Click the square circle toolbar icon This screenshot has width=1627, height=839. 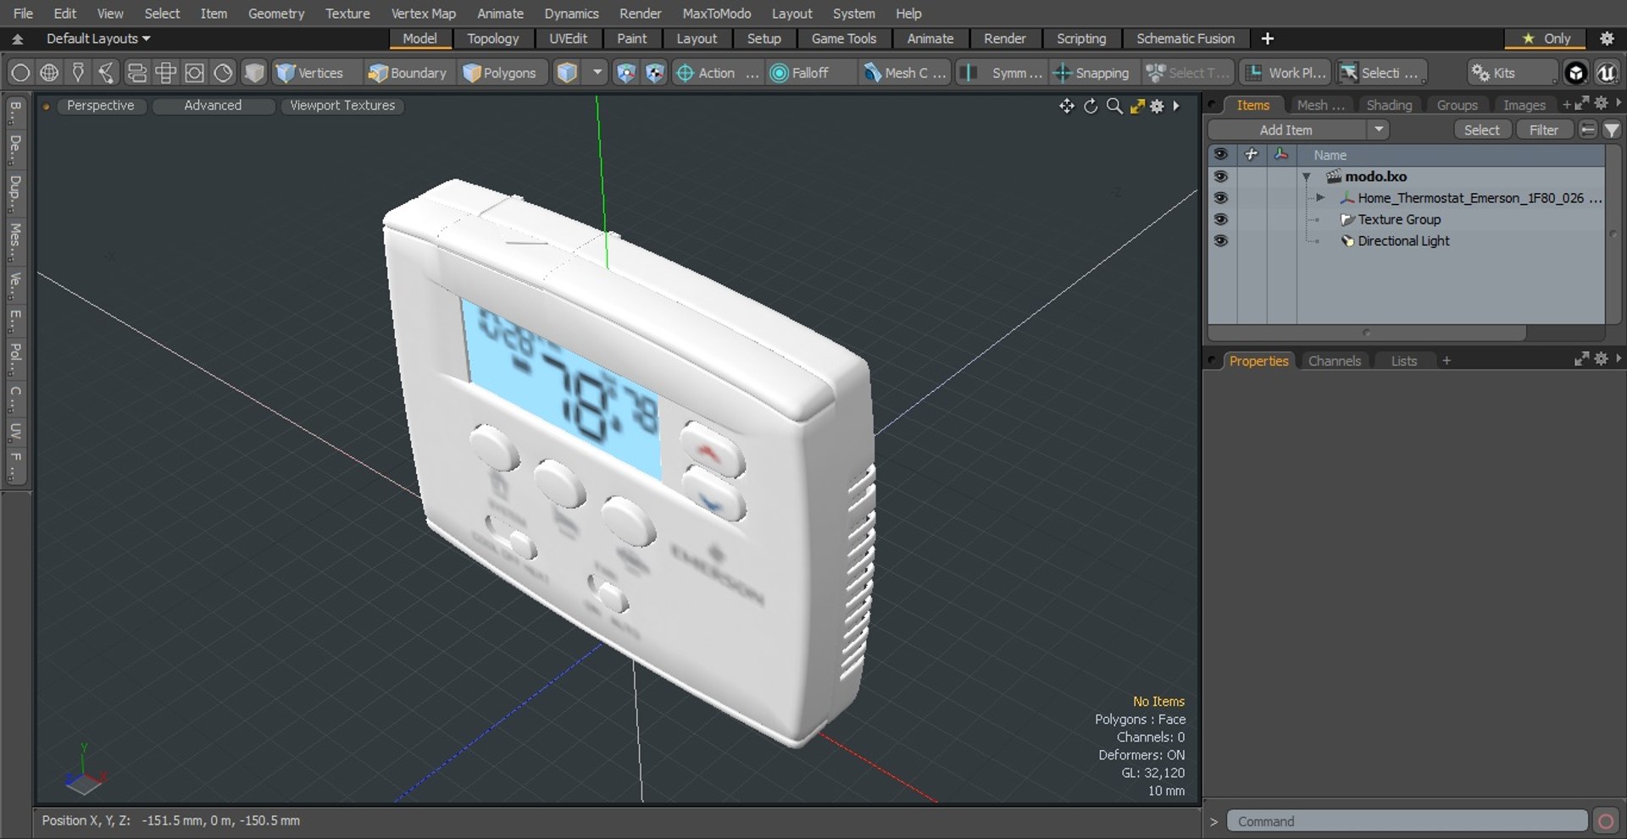[194, 73]
